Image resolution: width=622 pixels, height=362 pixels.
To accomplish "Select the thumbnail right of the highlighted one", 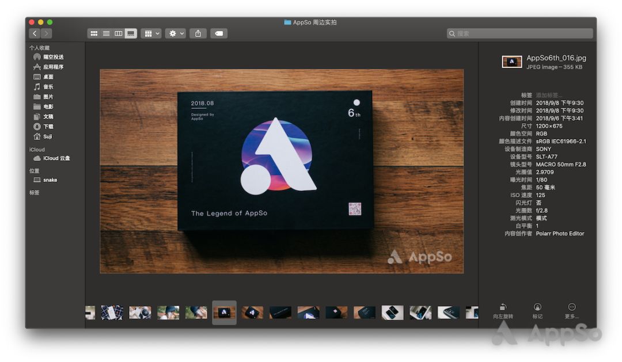I will (x=252, y=313).
